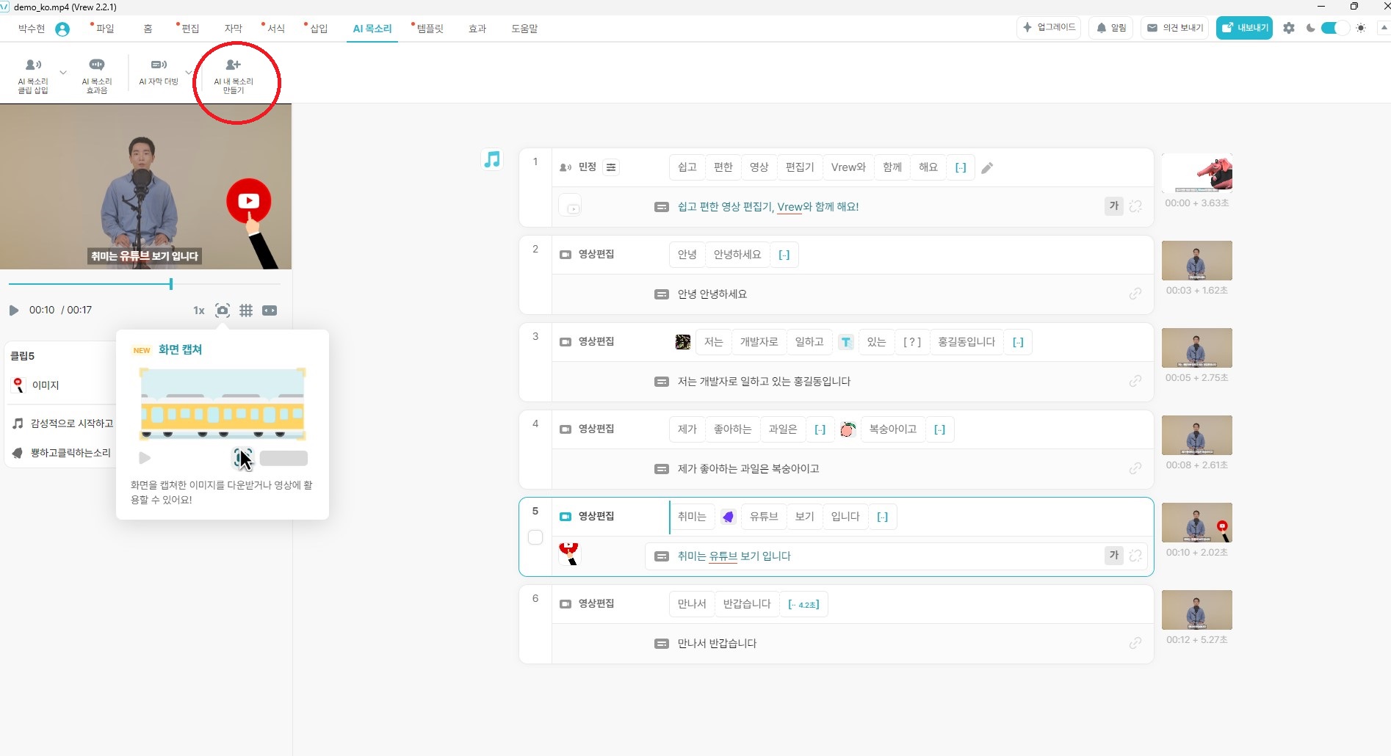The width and height of the screenshot is (1391, 756).
Task: Click the 내보내기 export button
Action: point(1244,28)
